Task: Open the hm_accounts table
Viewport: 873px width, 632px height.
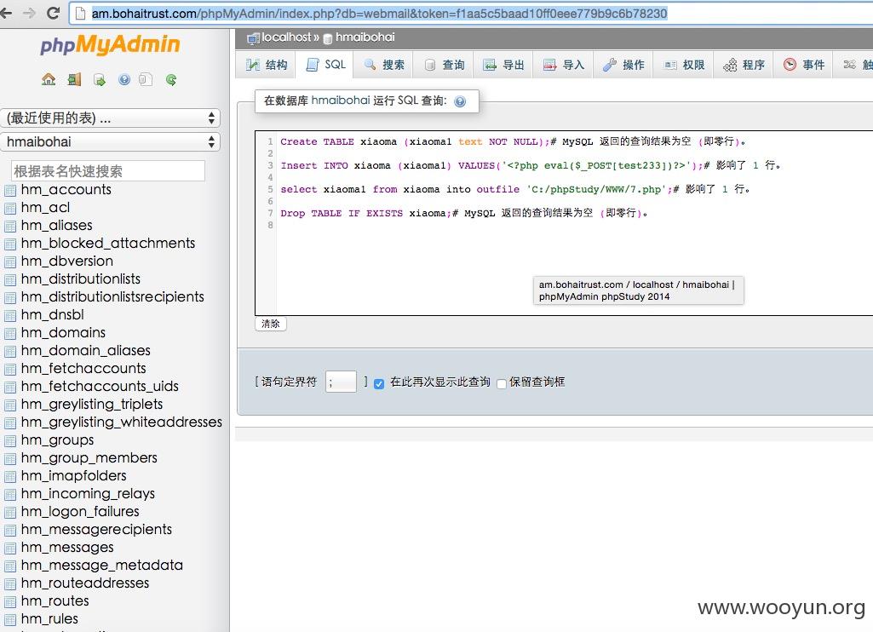Action: 66,189
